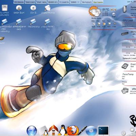Switch to the second taskbar window button
The image size is (136, 136).
click(30, 2)
